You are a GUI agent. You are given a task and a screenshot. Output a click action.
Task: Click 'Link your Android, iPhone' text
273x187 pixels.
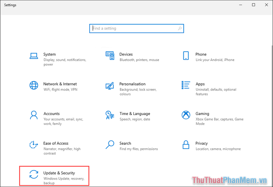215,60
